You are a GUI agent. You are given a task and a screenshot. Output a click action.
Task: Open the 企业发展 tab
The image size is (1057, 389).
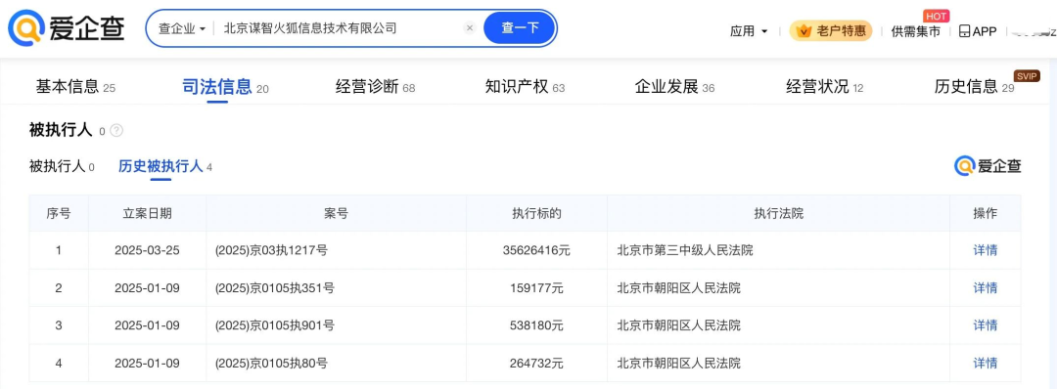click(674, 87)
